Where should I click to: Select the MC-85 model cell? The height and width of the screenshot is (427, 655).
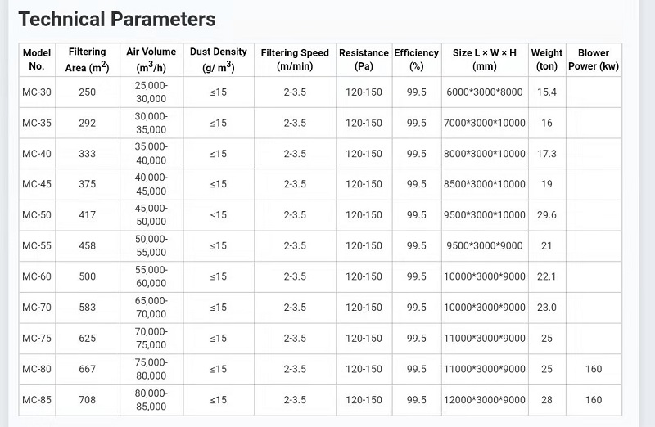point(37,400)
